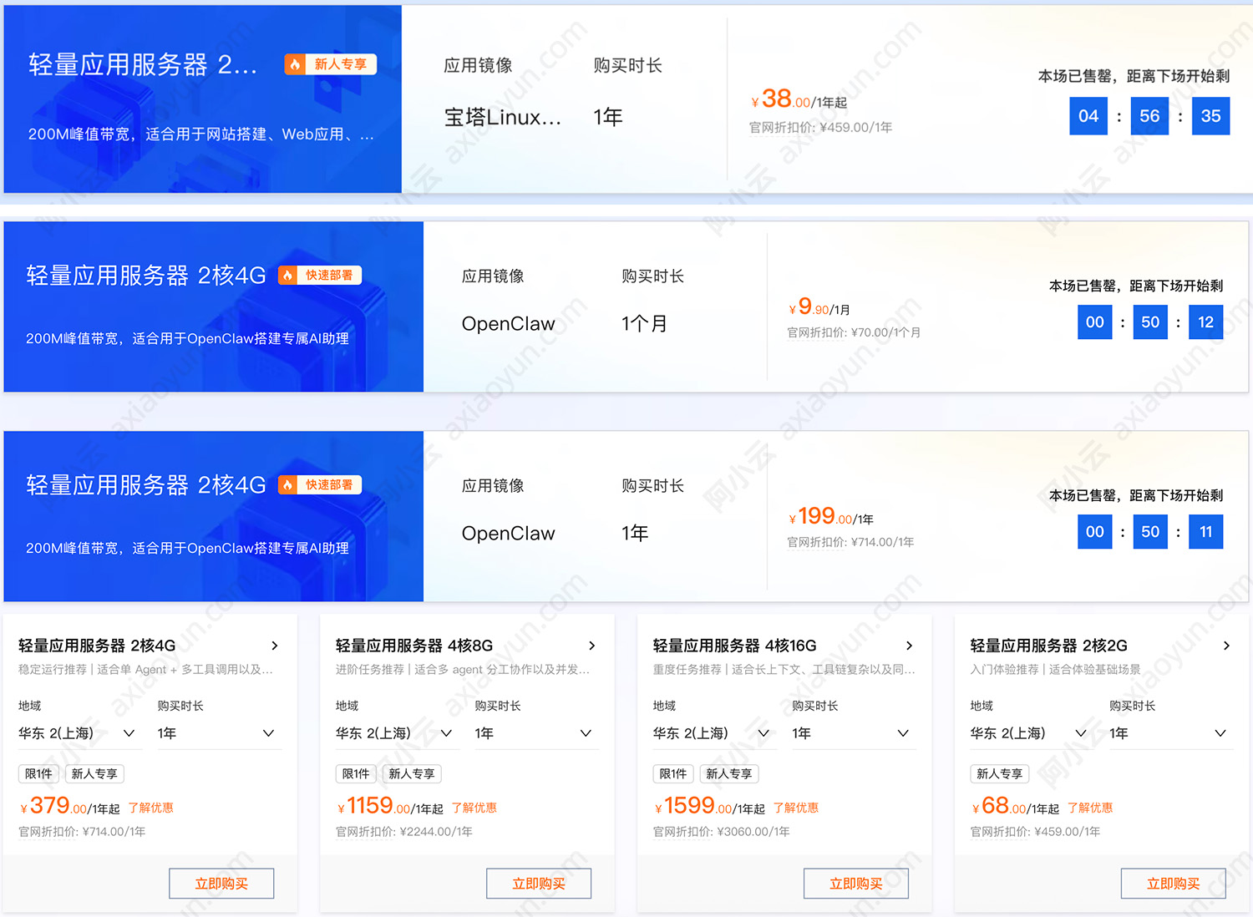
Task: Open details arrow on 轻量应用服务器 4核16G card
Action: (x=910, y=646)
